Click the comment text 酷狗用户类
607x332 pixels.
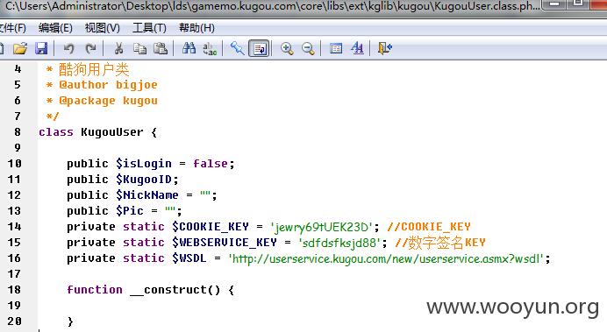click(x=94, y=69)
